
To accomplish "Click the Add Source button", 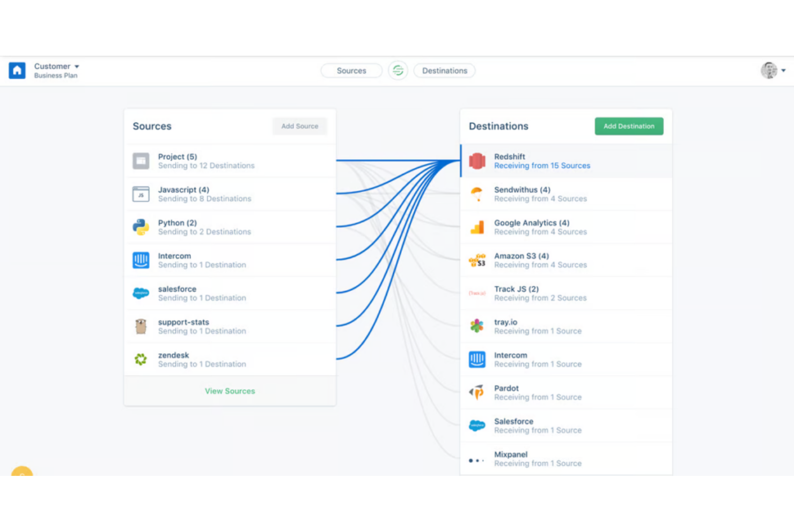I will click(x=299, y=126).
